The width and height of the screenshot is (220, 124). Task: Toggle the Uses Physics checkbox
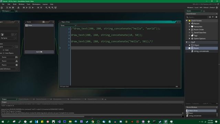4,53
